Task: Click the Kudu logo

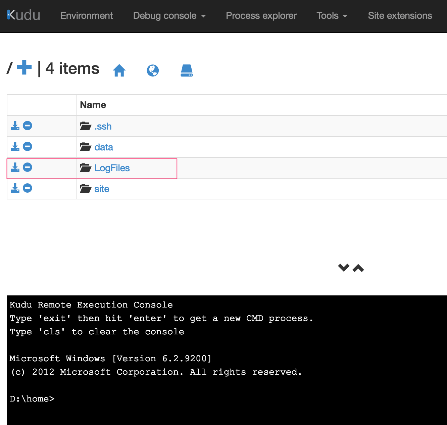Action: coord(23,15)
